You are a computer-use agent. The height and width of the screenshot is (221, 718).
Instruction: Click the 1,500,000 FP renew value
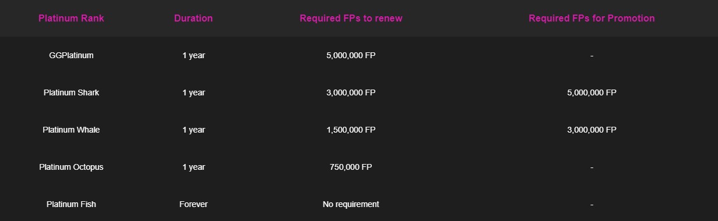click(x=351, y=130)
